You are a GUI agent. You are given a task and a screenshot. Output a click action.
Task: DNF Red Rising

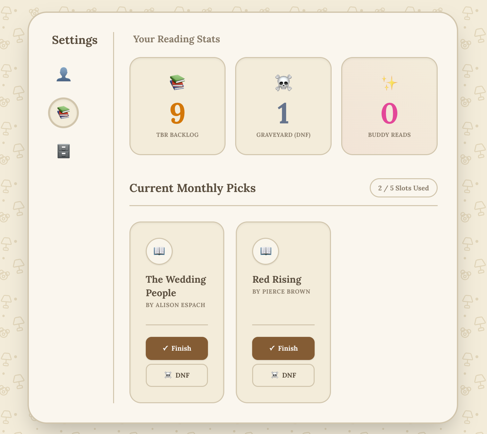(x=283, y=375)
